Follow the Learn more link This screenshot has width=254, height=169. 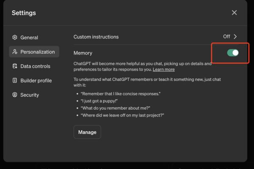coord(163,69)
